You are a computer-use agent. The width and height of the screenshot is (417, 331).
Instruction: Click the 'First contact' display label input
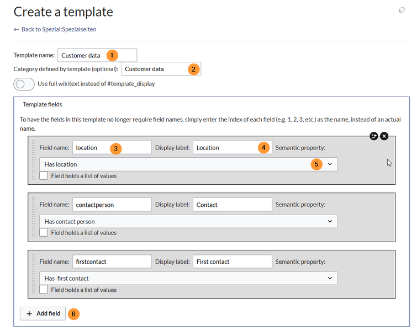coord(232,261)
